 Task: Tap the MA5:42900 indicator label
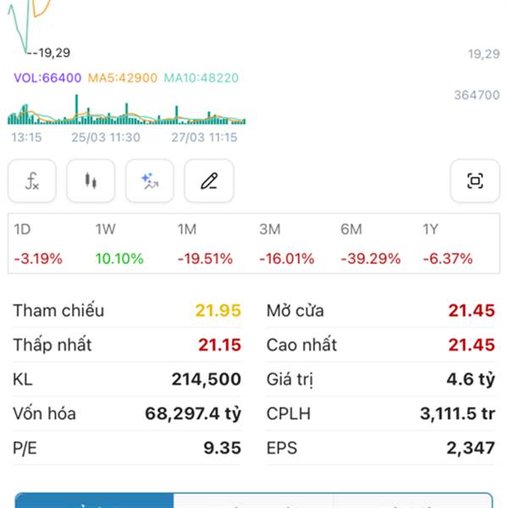(x=123, y=78)
